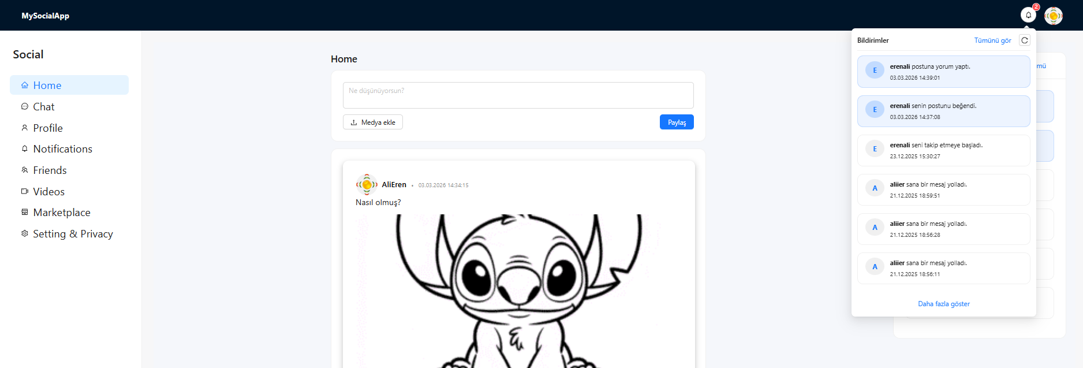Screen dimensions: 1083x368
Task: Open aliier message notification from 18:56:11
Action: coord(944,268)
